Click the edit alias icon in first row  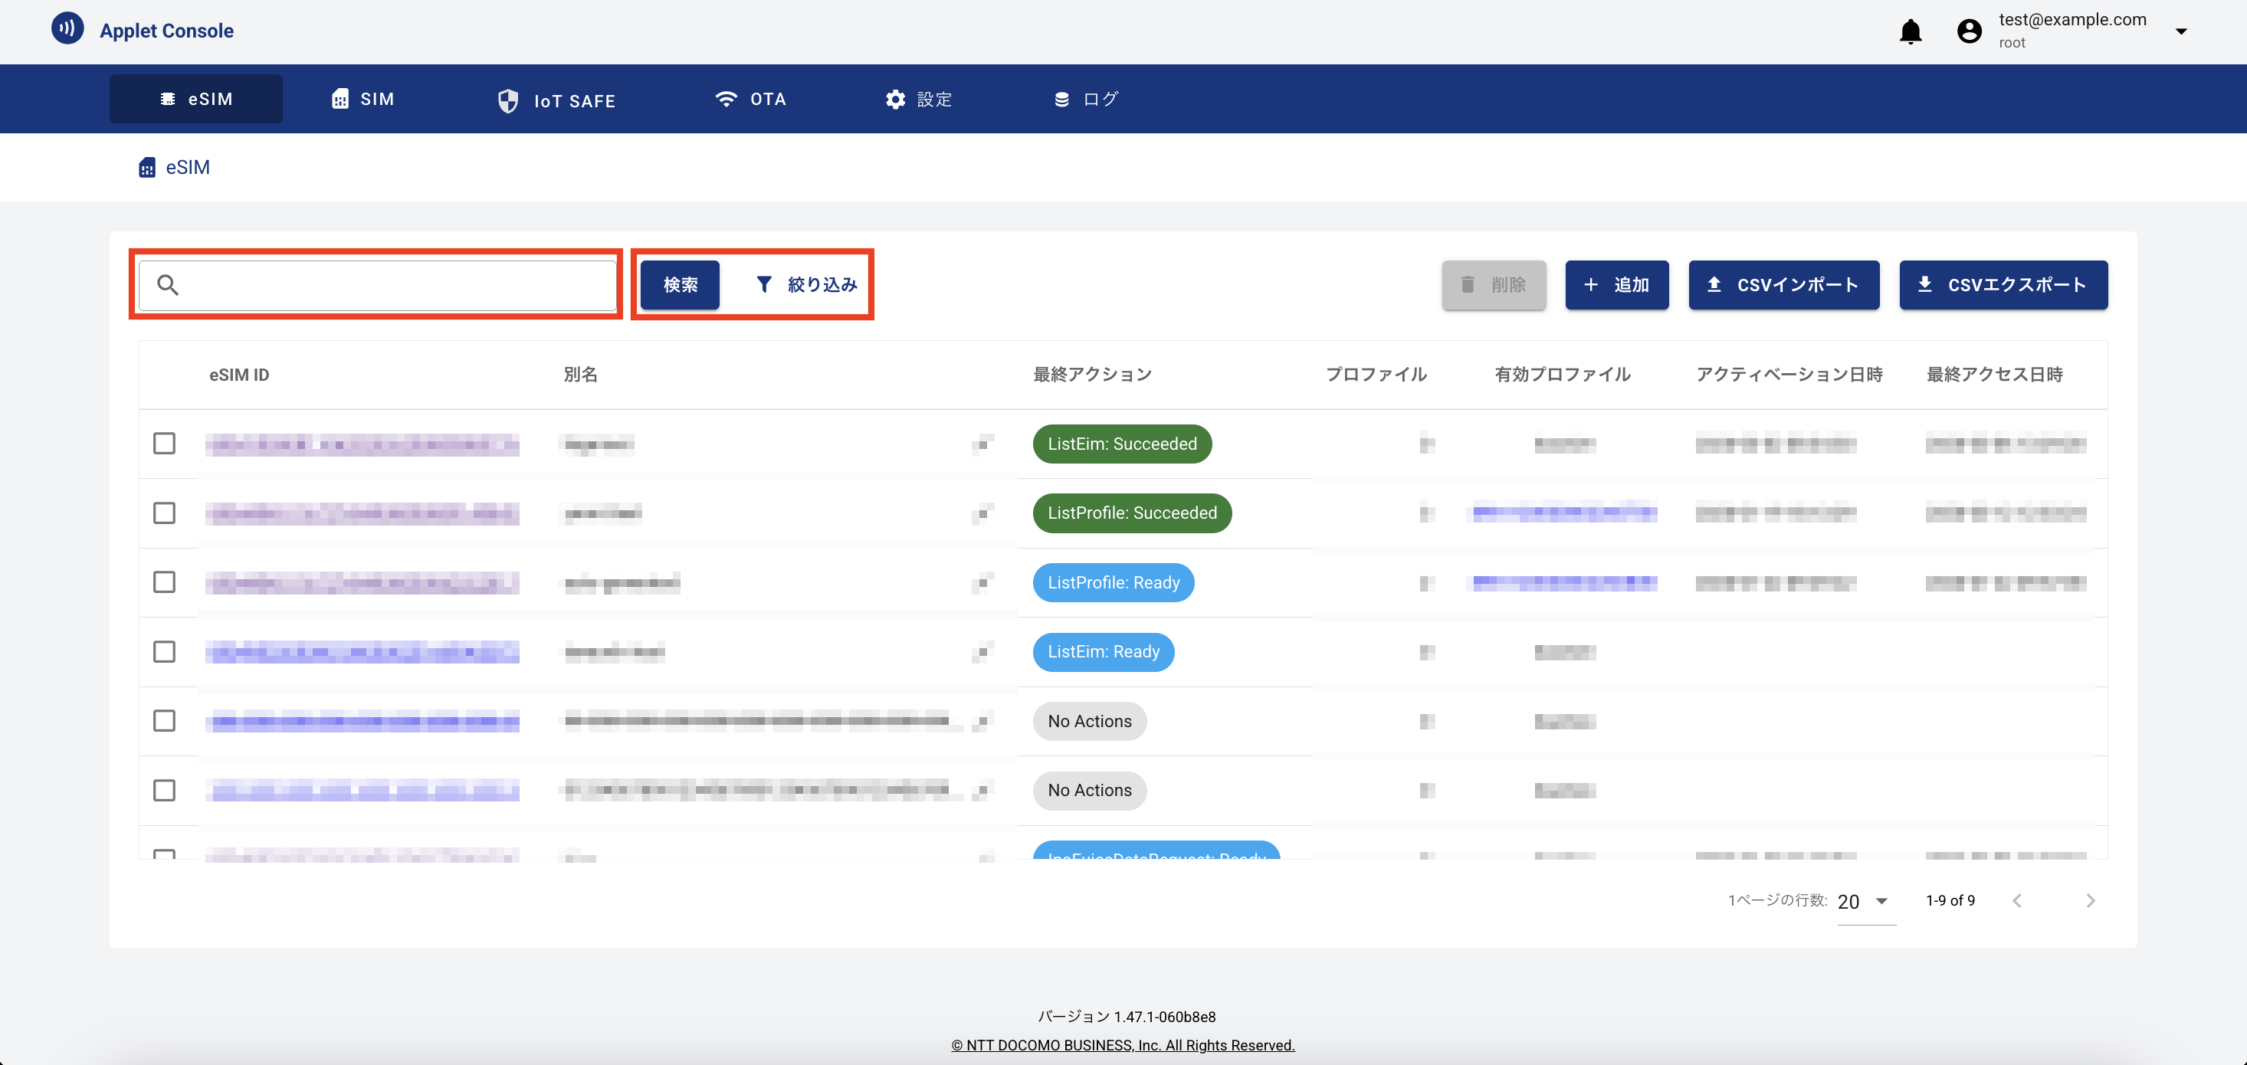983,444
